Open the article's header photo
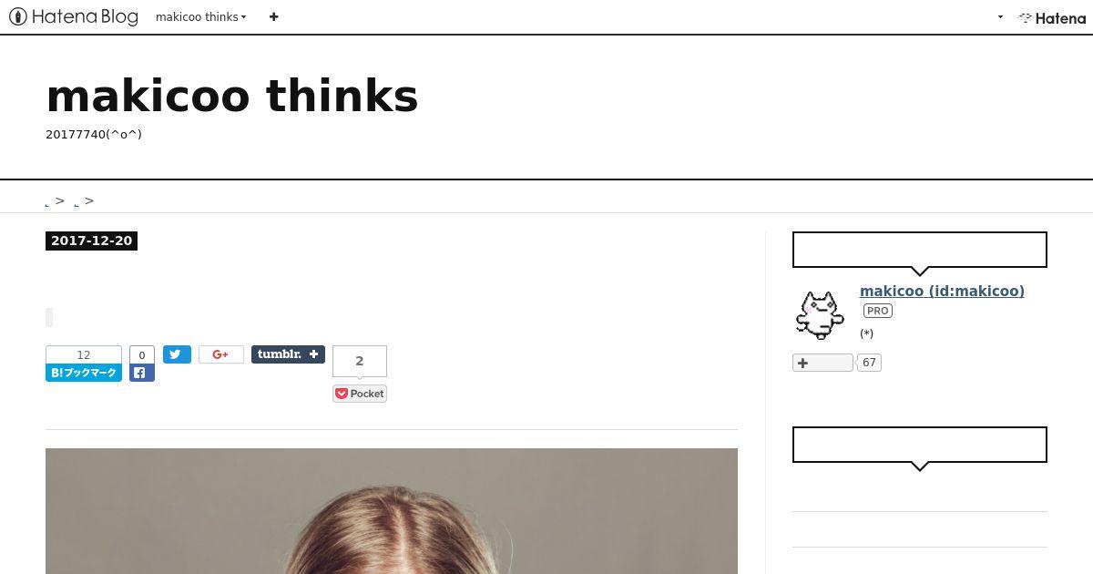The height and width of the screenshot is (574, 1093). coord(392,511)
